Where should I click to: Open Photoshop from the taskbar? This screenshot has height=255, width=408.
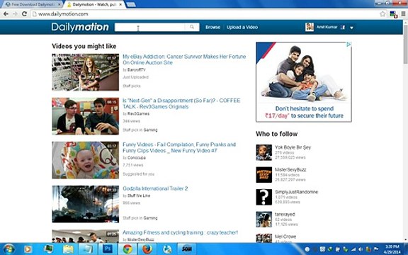tap(108, 249)
